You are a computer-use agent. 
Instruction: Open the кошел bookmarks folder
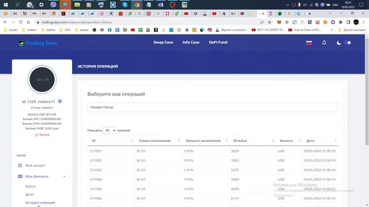click(x=11, y=30)
